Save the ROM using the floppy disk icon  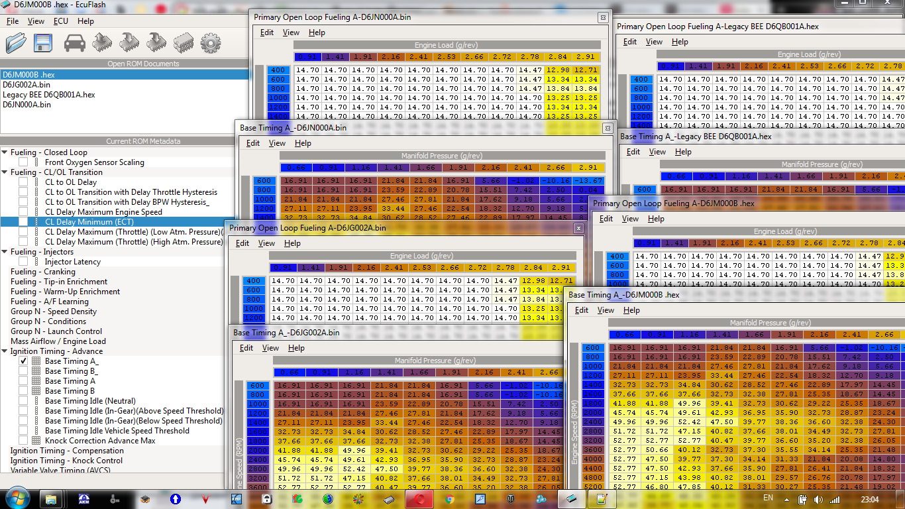43,43
